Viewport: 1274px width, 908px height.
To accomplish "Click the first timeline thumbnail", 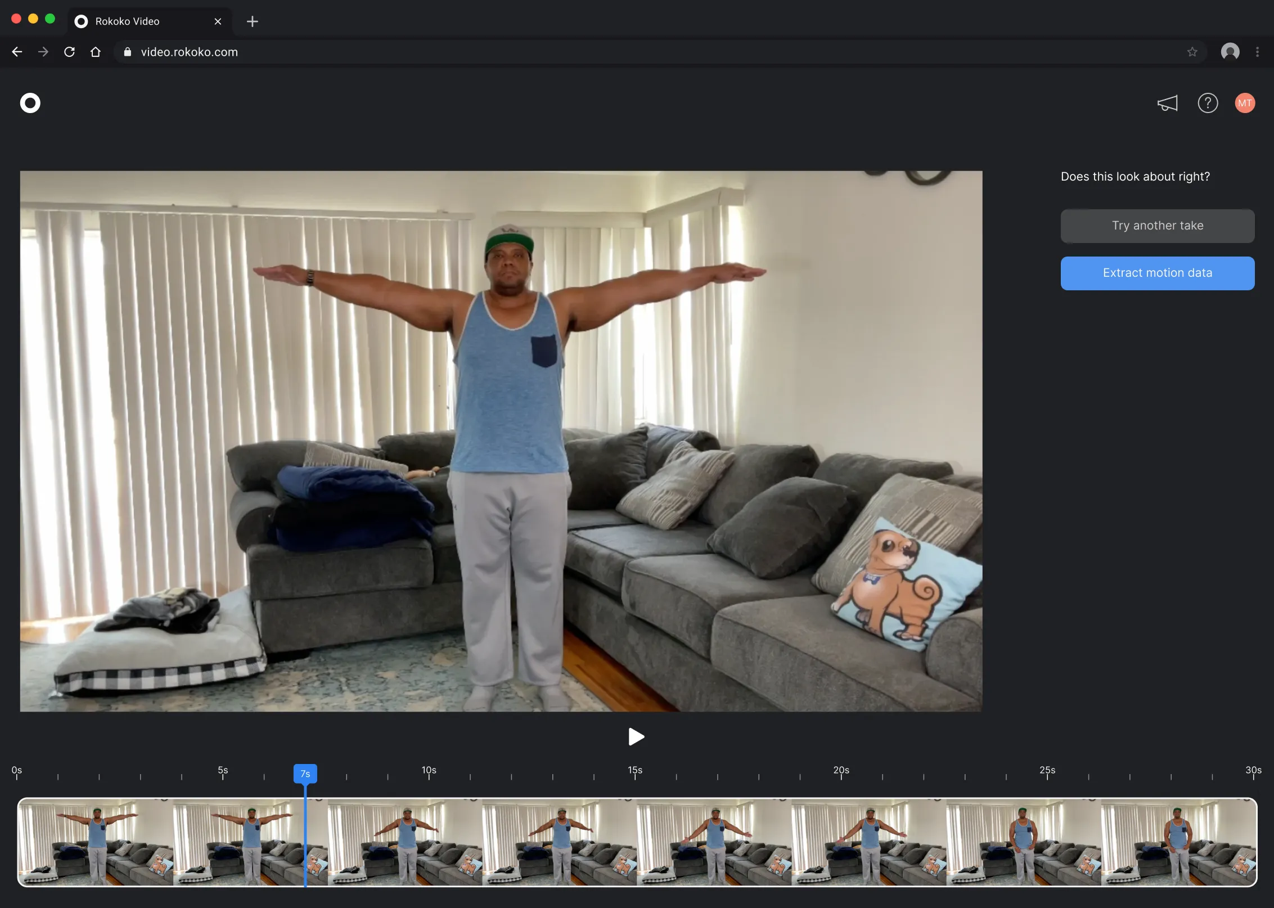I will [96, 842].
